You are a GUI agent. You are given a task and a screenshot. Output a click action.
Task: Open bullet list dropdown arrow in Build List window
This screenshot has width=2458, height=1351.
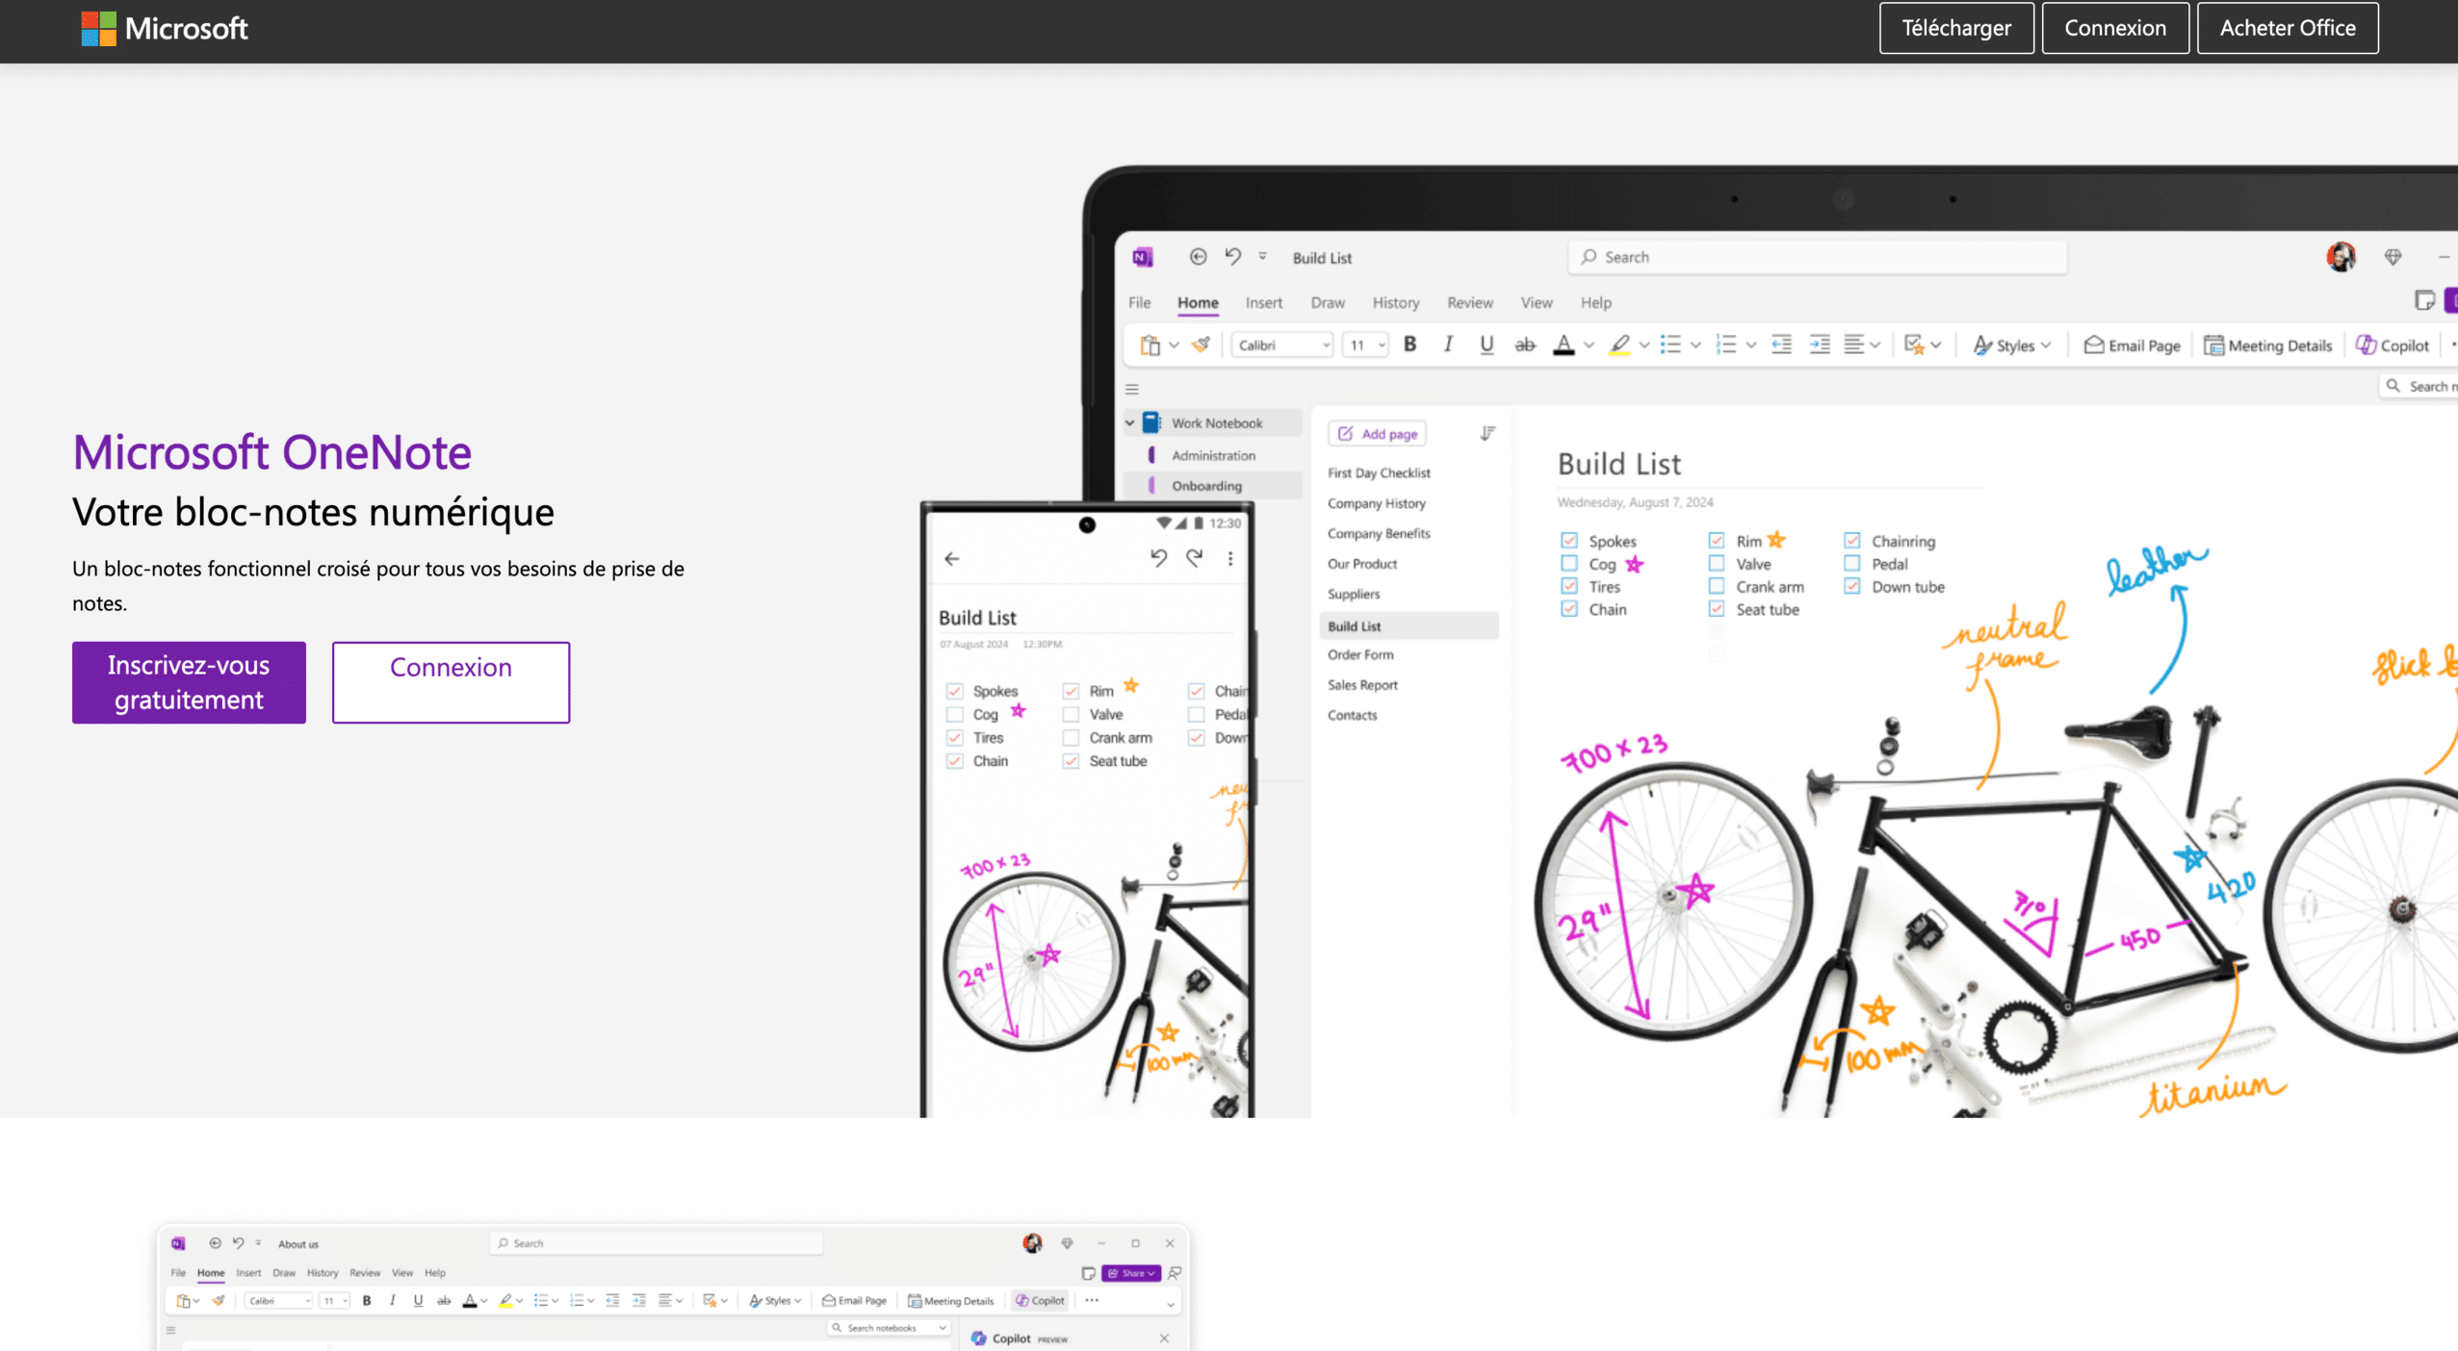1695,345
